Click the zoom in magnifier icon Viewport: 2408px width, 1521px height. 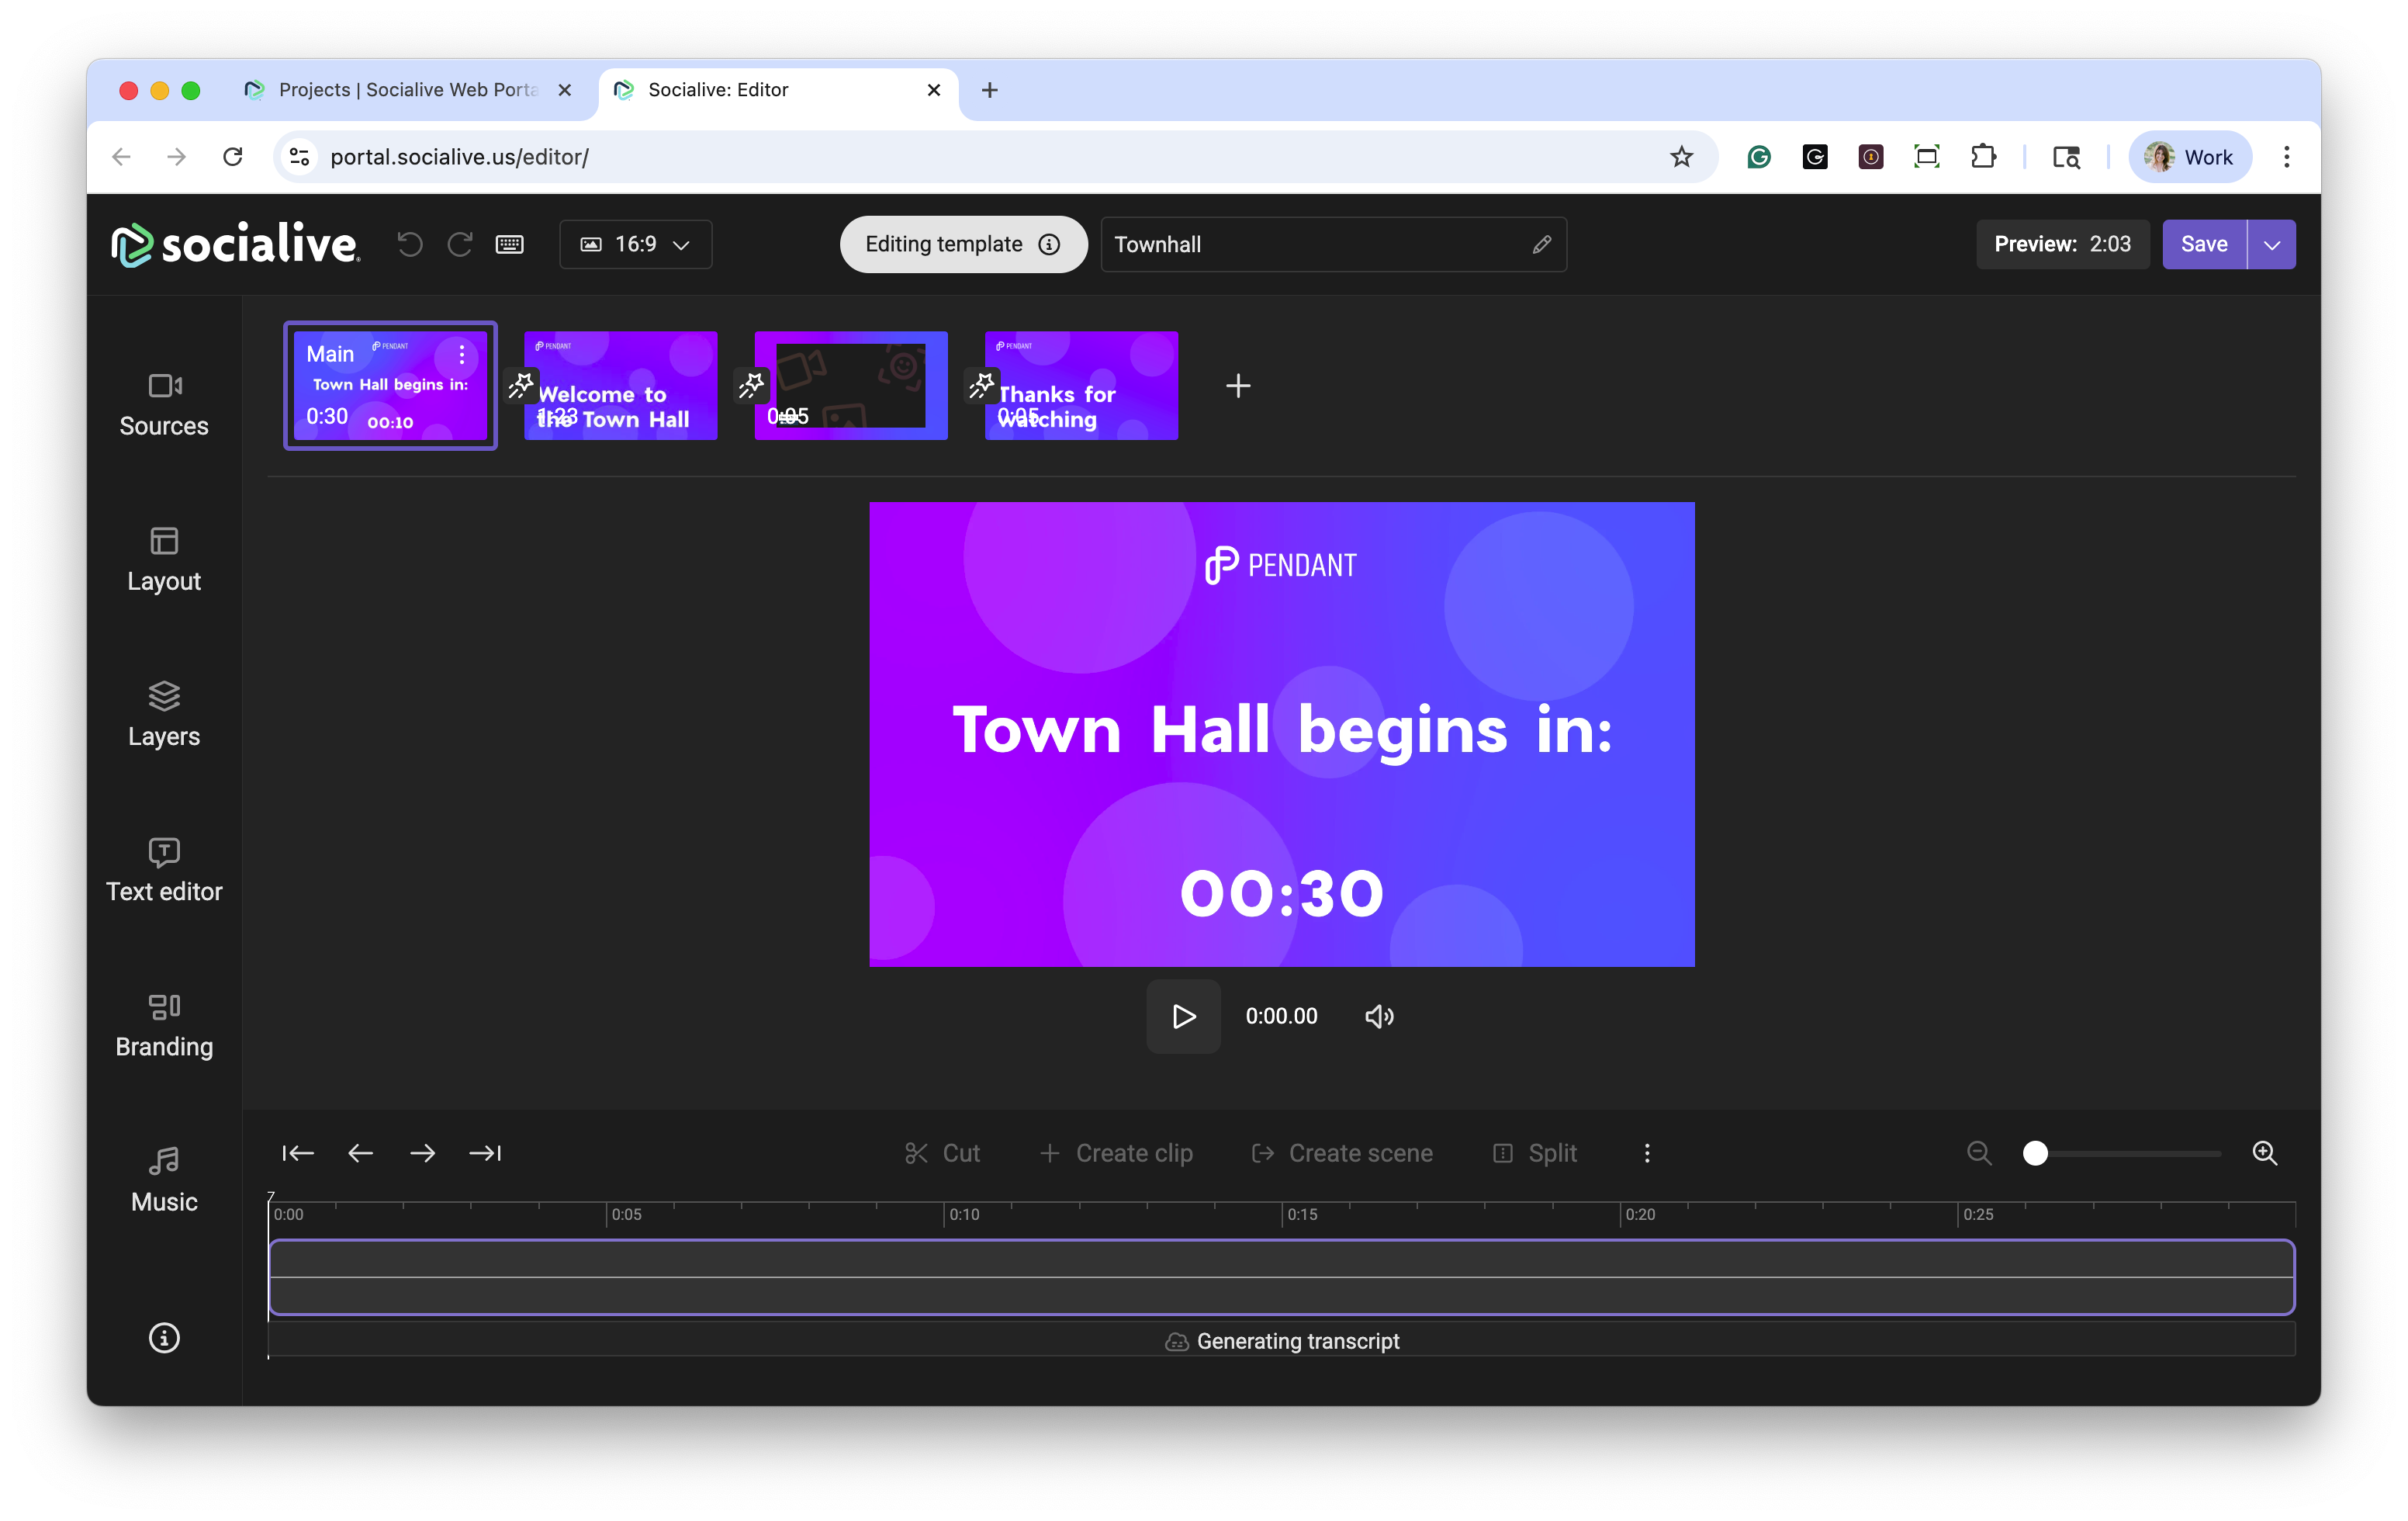(x=2264, y=1153)
